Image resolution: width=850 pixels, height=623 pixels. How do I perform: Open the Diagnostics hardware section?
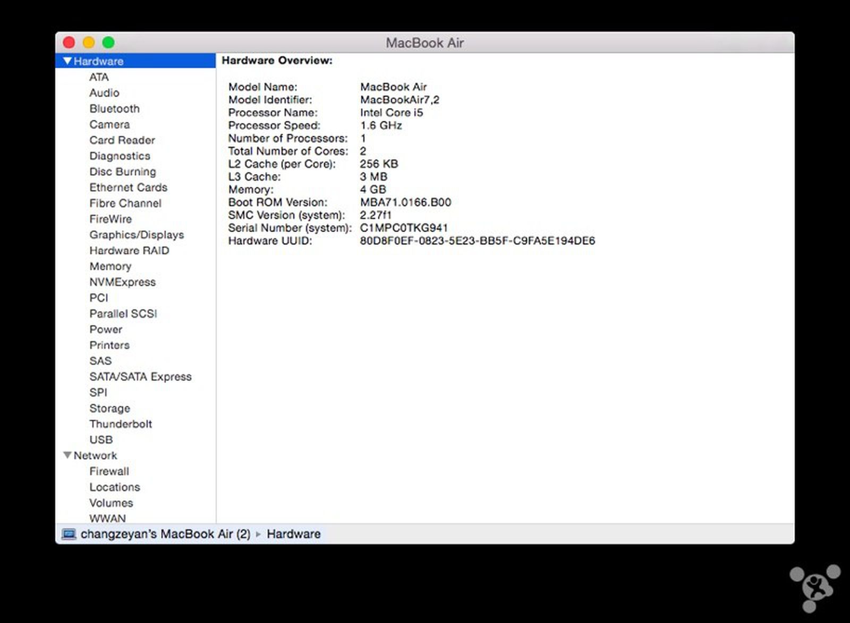[x=120, y=156]
